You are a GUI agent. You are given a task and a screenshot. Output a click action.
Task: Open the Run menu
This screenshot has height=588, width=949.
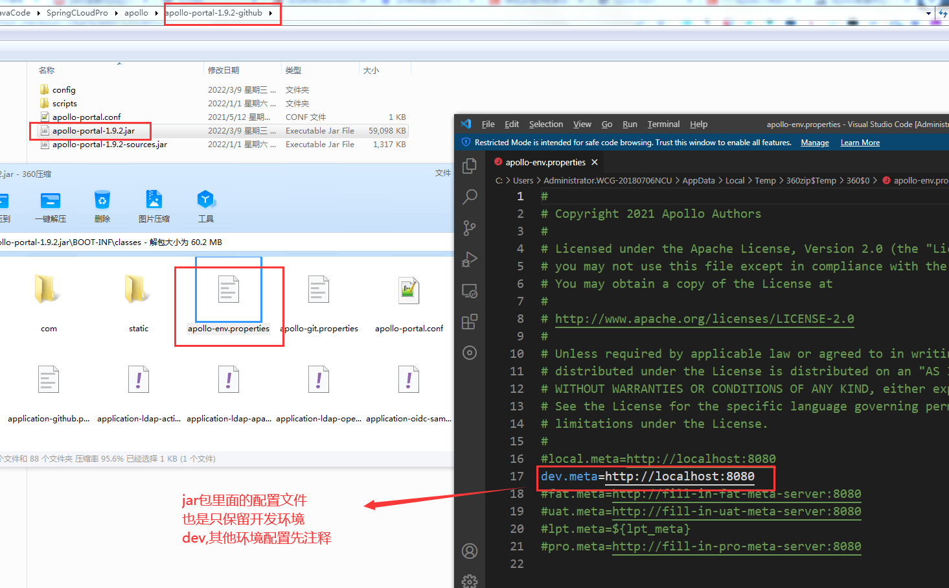(630, 124)
